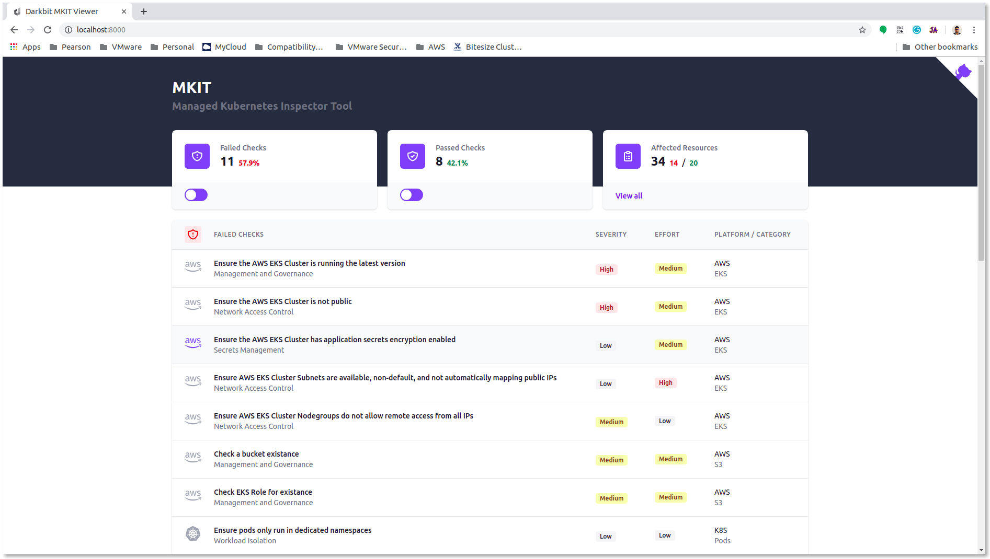This screenshot has height=559, width=990.
Task: Click Low effort badge on Nodegroups row
Action: coord(665,421)
